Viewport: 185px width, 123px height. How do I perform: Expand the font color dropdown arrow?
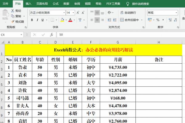74,20
